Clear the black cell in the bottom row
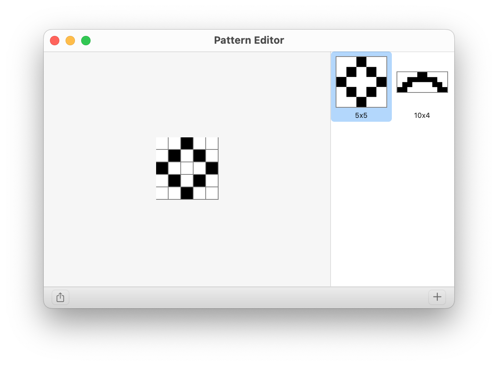498x366 pixels. point(187,193)
